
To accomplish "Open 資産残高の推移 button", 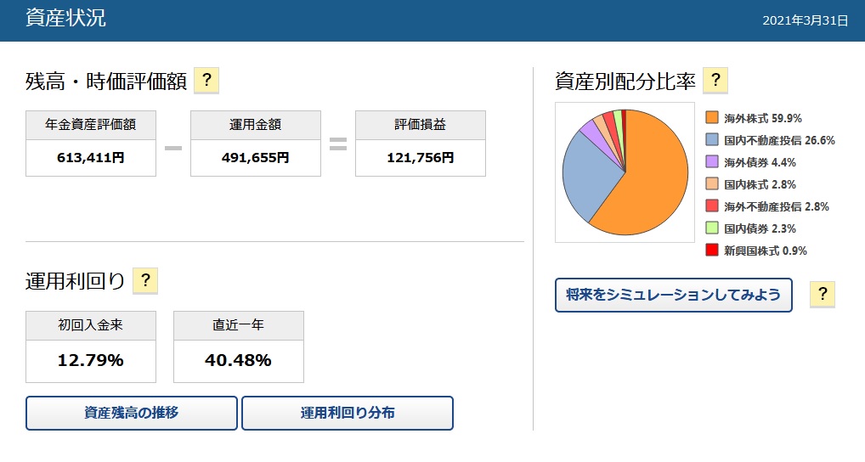I will 132,413.
